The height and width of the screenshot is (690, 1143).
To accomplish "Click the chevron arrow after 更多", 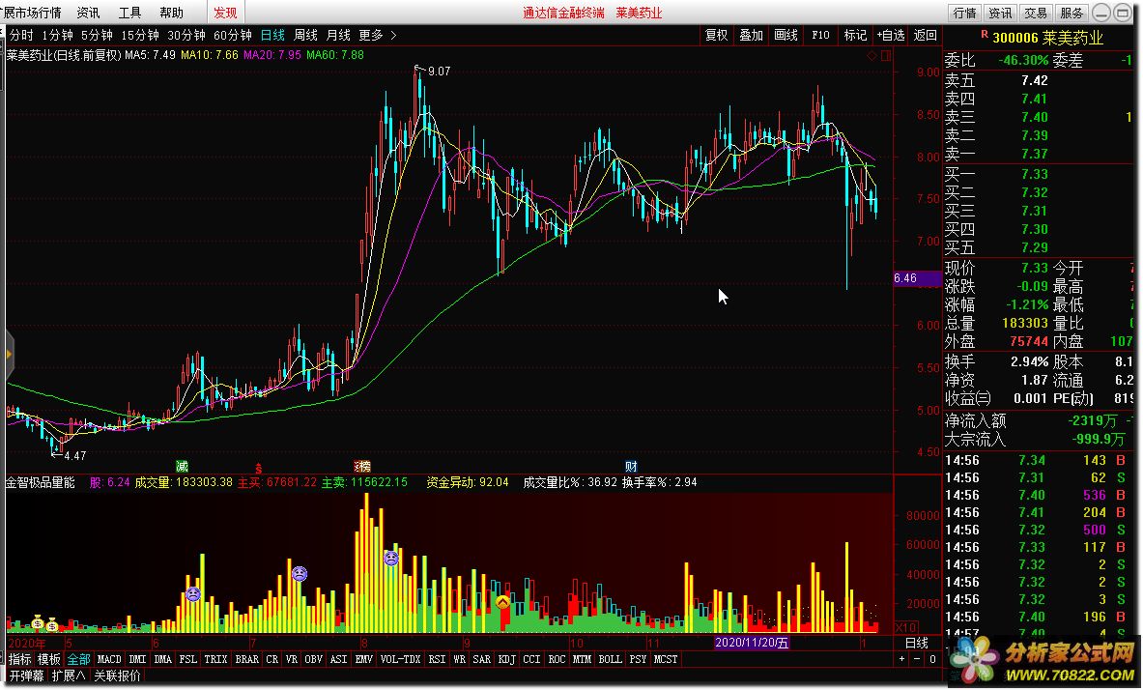I will coord(393,35).
